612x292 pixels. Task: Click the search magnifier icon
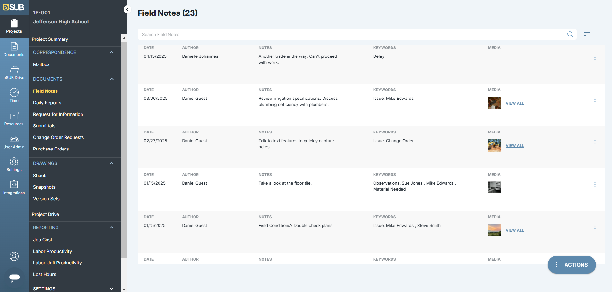click(570, 34)
